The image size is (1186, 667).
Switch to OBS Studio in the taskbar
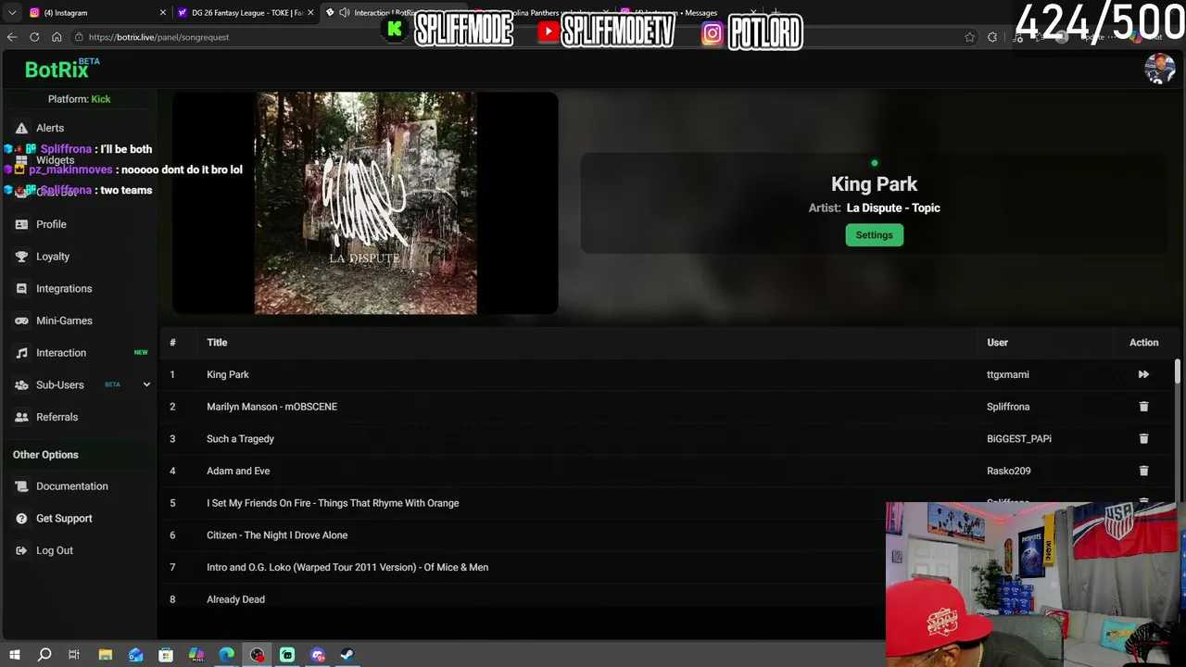click(257, 655)
